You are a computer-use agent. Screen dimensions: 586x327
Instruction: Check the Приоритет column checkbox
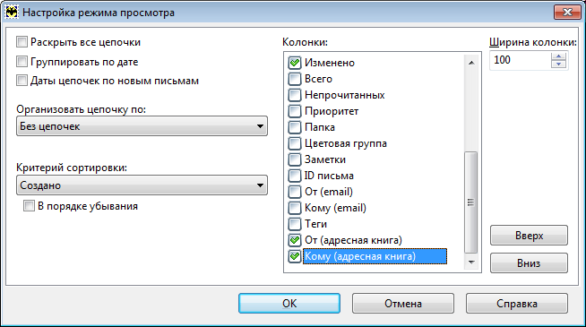(x=295, y=111)
